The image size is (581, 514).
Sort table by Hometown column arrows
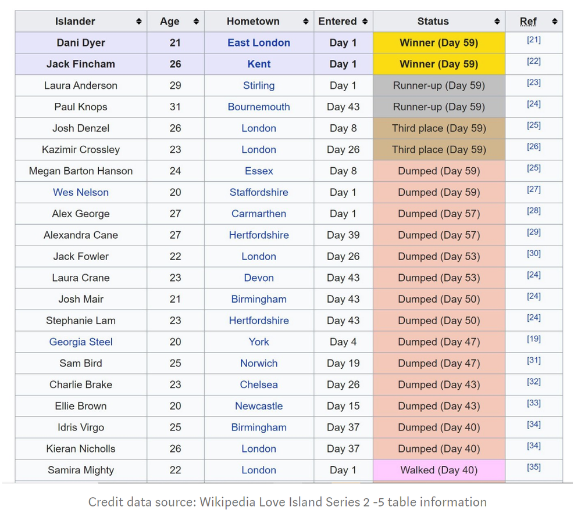(x=306, y=21)
